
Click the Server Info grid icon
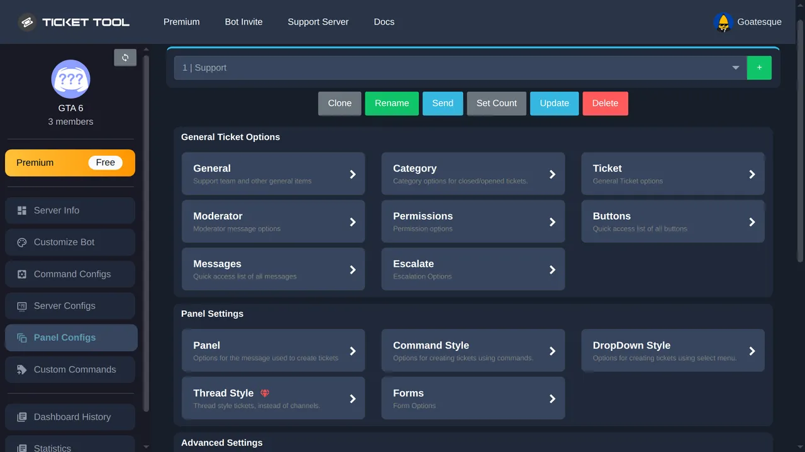pyautogui.click(x=22, y=210)
